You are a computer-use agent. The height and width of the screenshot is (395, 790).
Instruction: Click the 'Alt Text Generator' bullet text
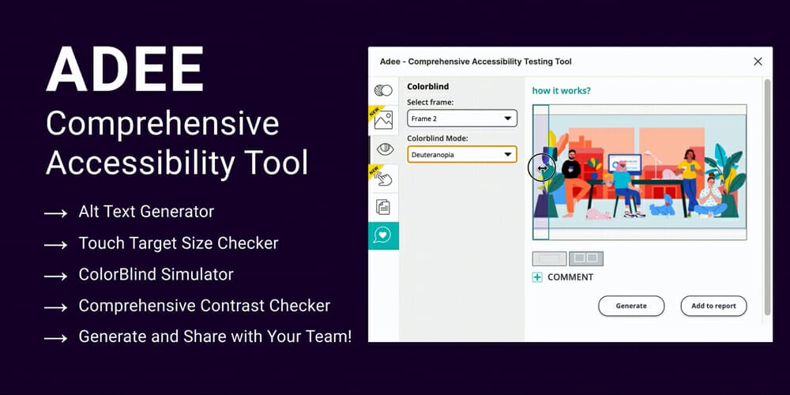(146, 212)
